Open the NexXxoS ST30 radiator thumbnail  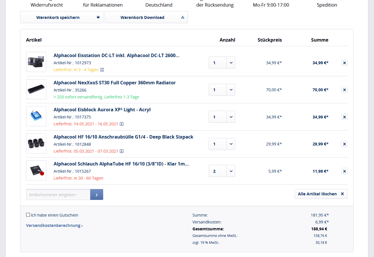36,89
